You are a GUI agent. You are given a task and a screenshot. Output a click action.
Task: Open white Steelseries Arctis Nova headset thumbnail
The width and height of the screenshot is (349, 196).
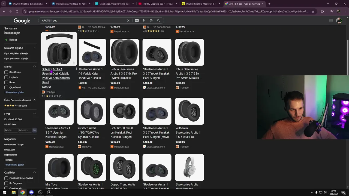coord(189,167)
